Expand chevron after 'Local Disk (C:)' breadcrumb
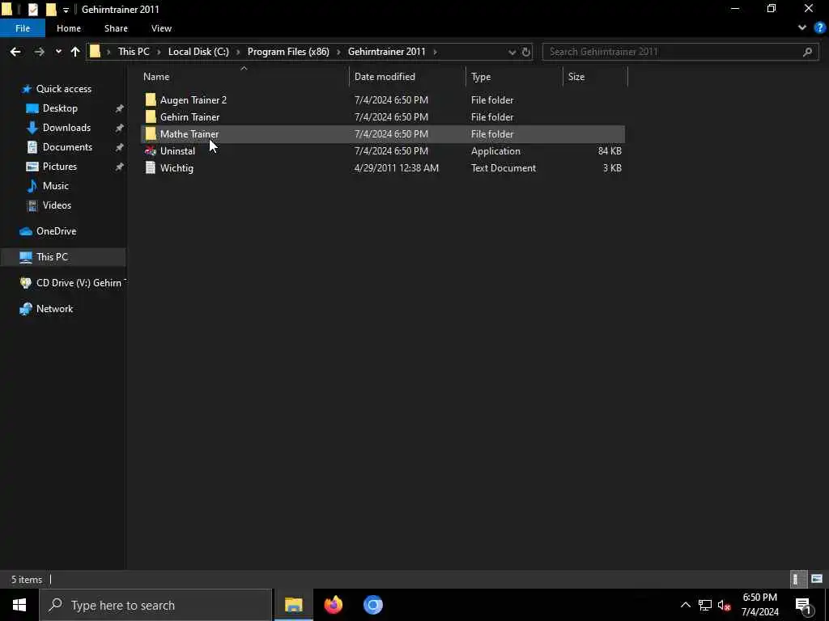The width and height of the screenshot is (829, 621). tap(238, 52)
